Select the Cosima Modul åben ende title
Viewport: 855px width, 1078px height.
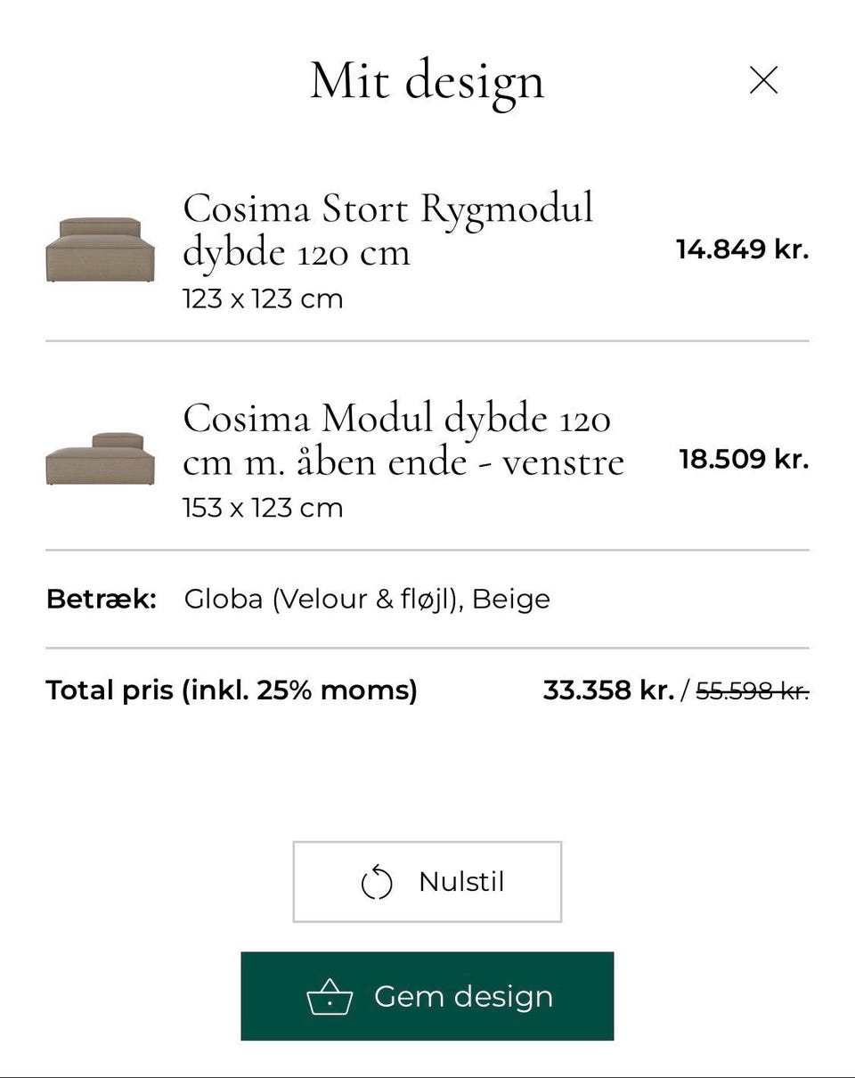(403, 439)
